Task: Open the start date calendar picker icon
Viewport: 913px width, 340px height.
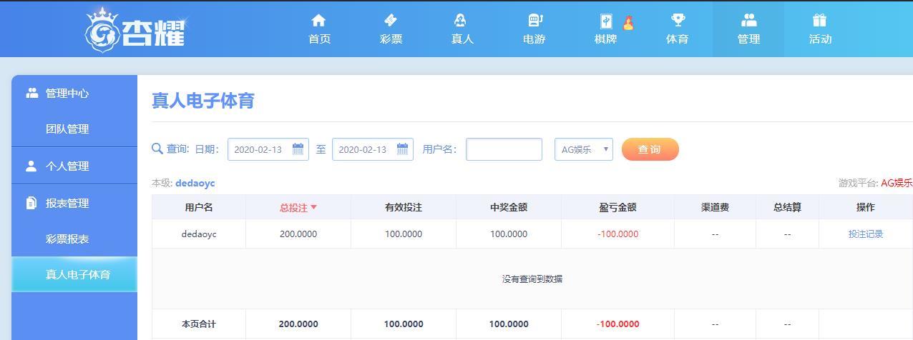Action: 298,149
